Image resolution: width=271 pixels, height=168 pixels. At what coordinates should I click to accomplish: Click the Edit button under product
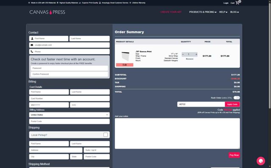pos(125,65)
